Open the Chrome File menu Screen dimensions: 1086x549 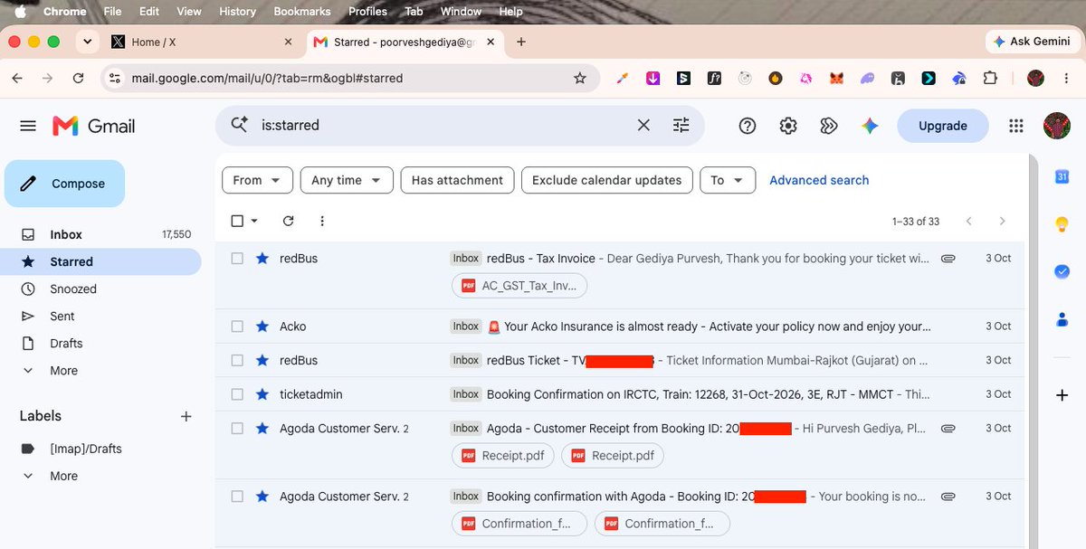click(x=112, y=12)
